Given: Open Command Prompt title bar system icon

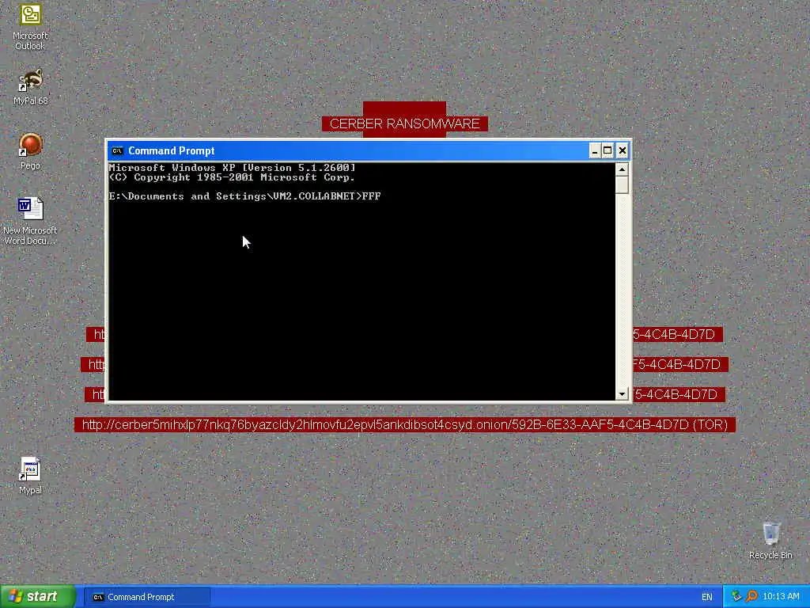Looking at the screenshot, I should click(x=117, y=150).
